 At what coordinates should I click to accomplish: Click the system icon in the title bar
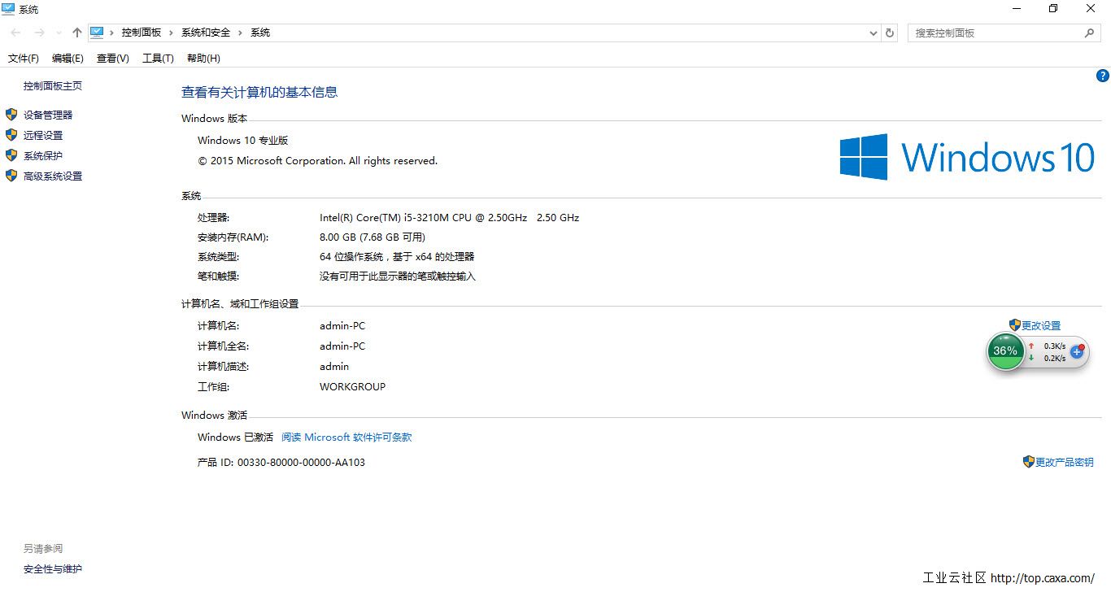coord(8,9)
